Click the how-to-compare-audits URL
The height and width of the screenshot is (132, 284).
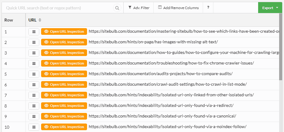click(x=161, y=74)
